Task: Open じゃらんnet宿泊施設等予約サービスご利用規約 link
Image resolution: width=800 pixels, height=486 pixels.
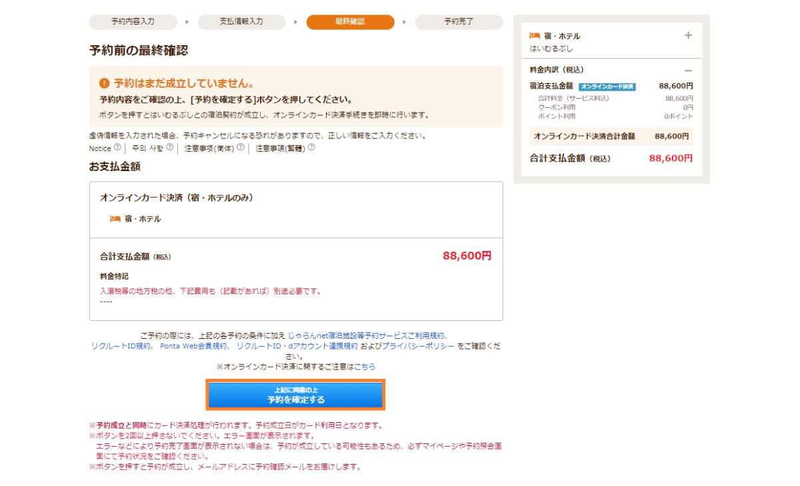Action: click(367, 336)
